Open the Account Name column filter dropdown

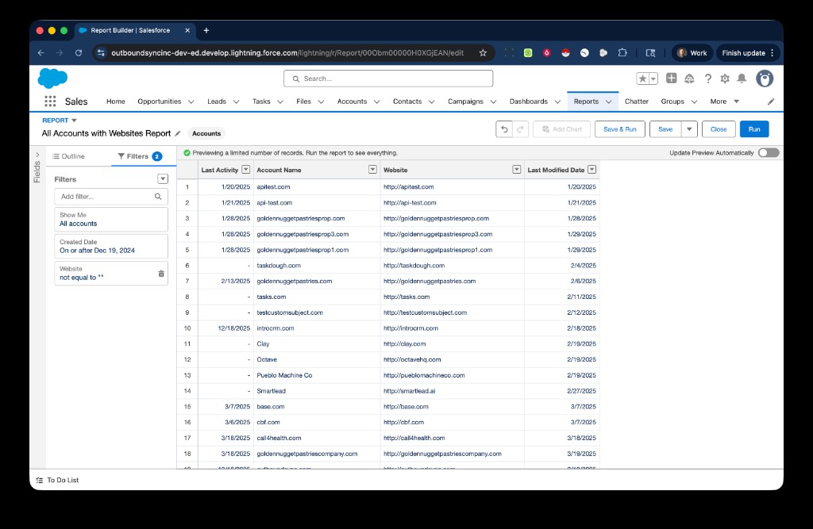(x=372, y=169)
